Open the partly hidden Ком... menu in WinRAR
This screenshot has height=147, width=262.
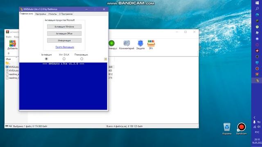[16, 37]
